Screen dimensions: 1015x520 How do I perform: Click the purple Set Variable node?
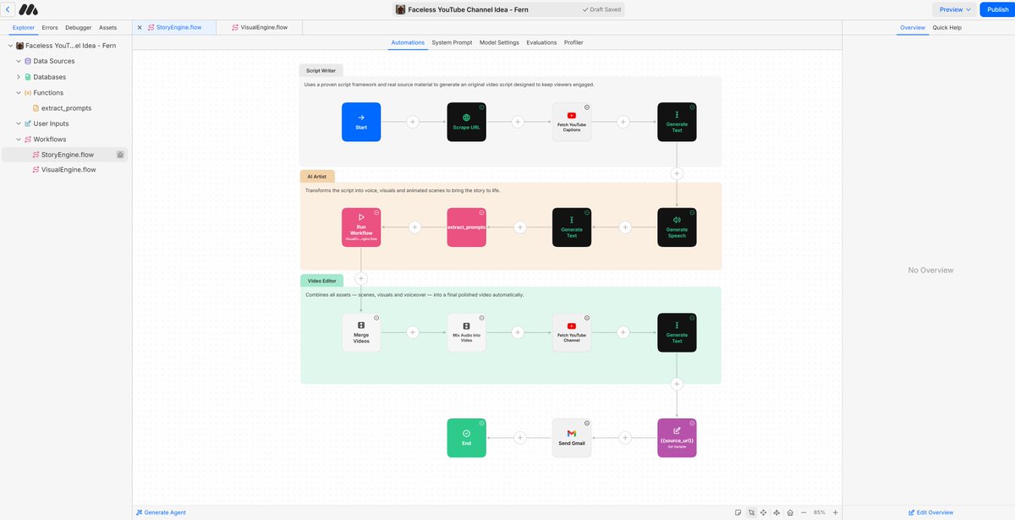[677, 438]
